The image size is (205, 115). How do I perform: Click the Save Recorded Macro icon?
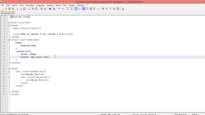coord(118,9)
